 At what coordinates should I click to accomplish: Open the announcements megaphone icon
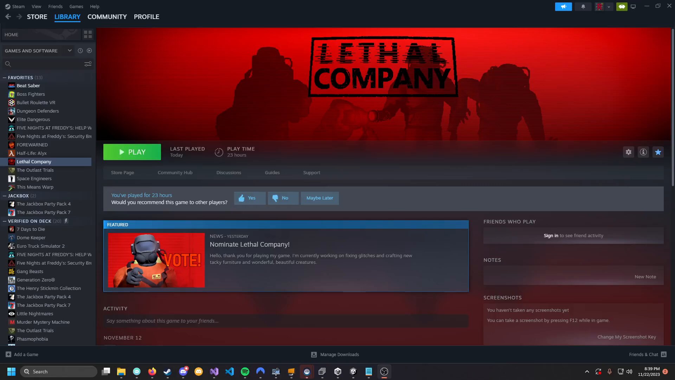[563, 7]
